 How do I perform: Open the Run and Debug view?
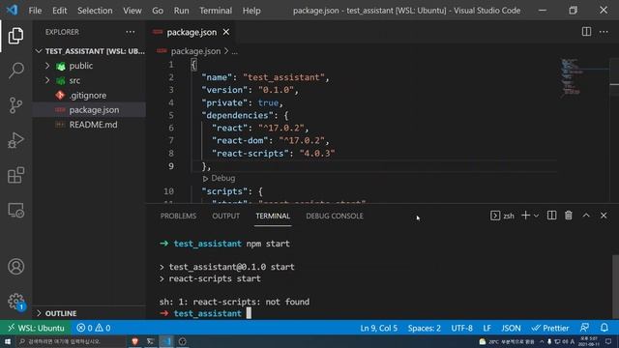coord(15,140)
